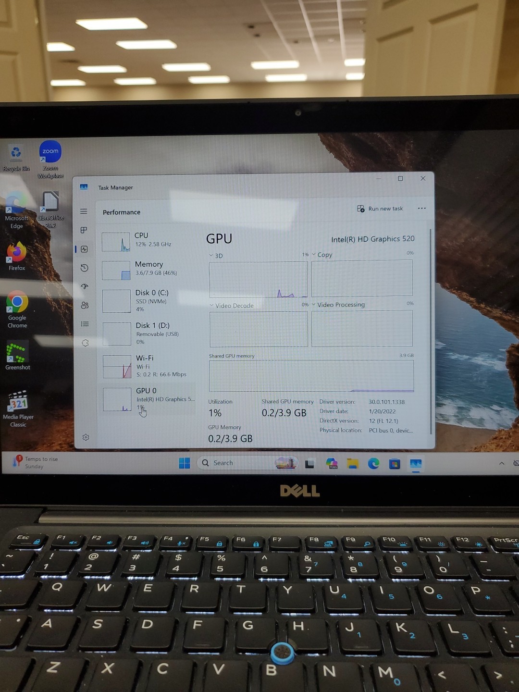Select the GPU 0 performance entry
The height and width of the screenshot is (692, 519).
[149, 399]
